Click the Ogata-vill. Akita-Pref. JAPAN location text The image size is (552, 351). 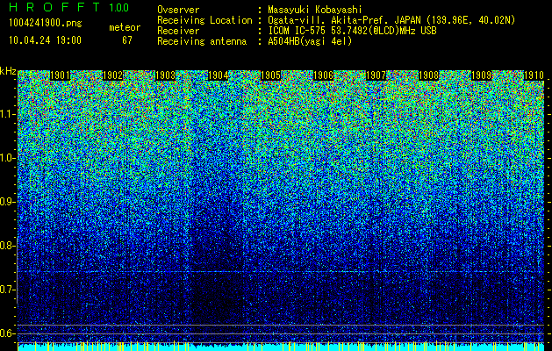(x=391, y=20)
